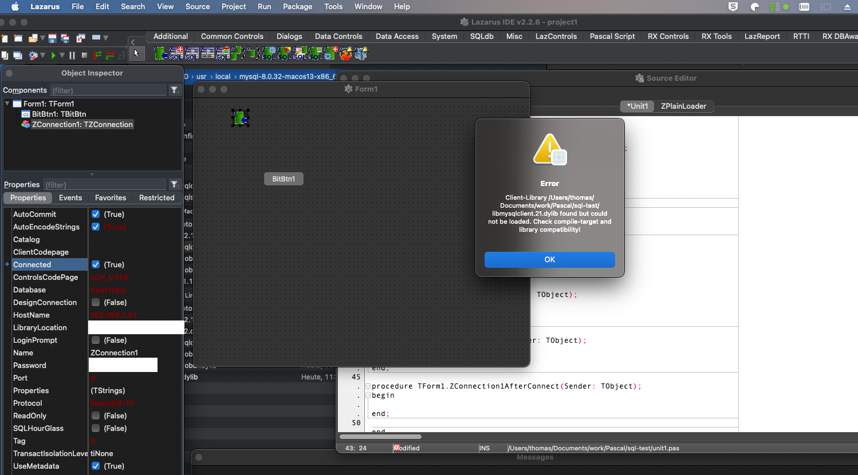858x475 pixels.
Task: Click the View Units icon
Action: coord(5,55)
